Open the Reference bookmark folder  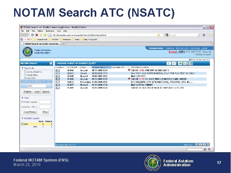click(65, 39)
